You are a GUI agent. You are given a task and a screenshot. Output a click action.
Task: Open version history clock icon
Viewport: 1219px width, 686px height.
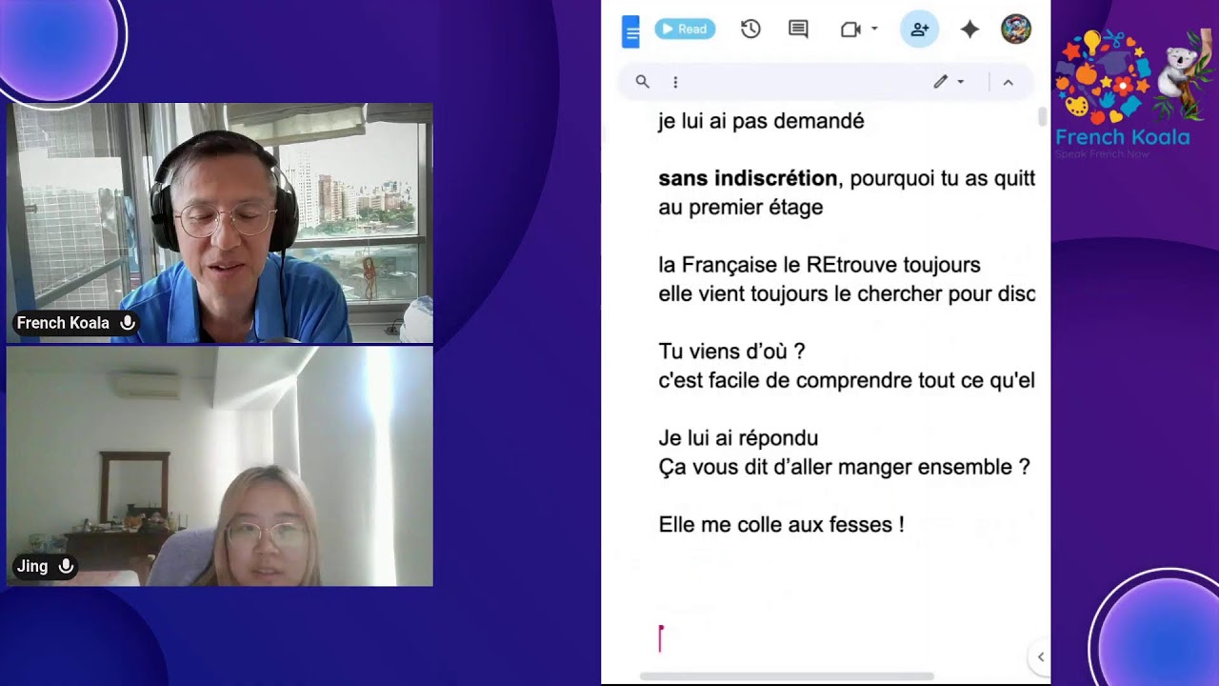coord(750,30)
